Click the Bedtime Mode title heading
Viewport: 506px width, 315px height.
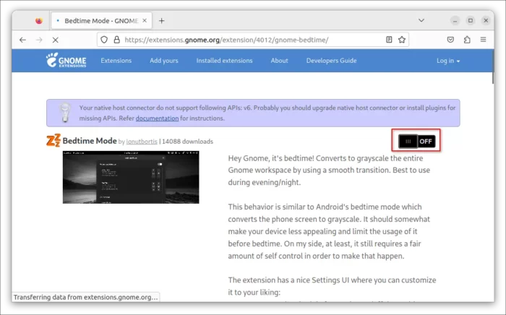coord(90,141)
